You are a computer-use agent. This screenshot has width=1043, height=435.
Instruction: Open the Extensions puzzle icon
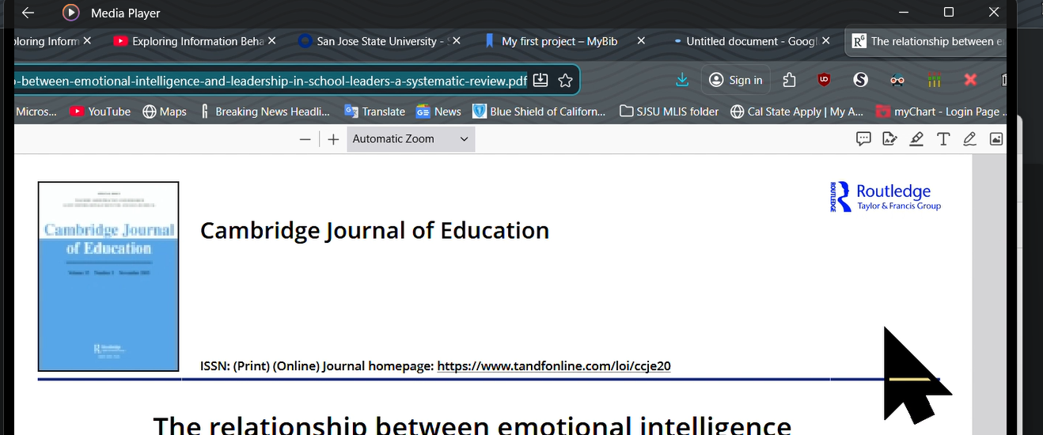point(789,80)
